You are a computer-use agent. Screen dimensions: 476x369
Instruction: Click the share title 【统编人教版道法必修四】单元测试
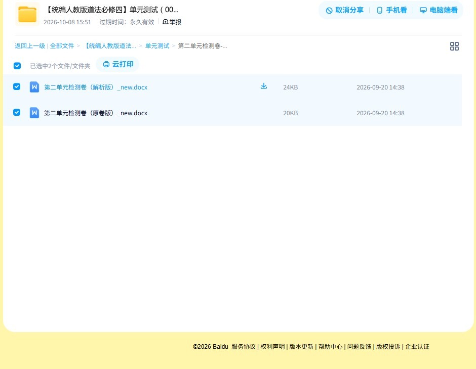click(x=111, y=10)
